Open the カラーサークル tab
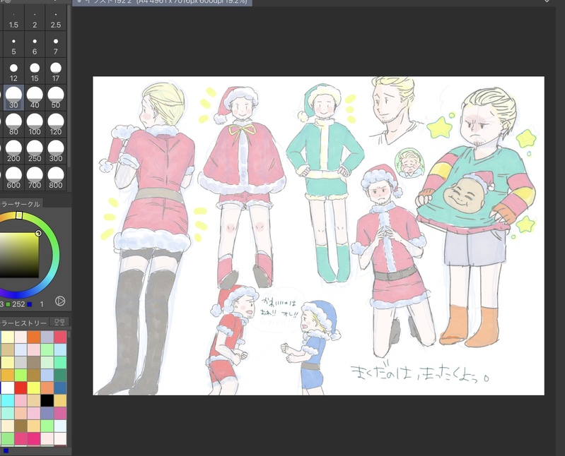 (21, 204)
